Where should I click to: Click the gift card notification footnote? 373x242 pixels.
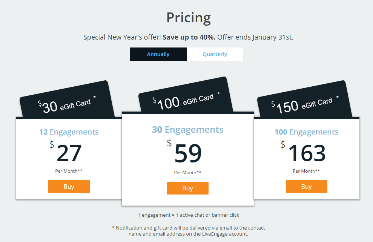189,231
